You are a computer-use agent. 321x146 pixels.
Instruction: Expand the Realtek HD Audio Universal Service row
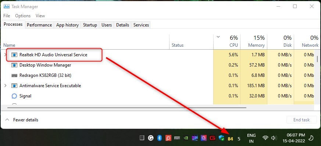(x=6, y=55)
